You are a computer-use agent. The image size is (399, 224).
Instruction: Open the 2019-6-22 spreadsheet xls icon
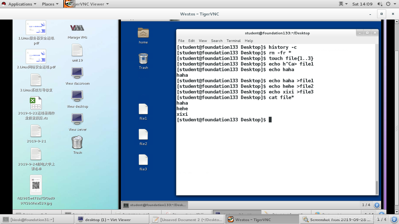tap(36, 103)
